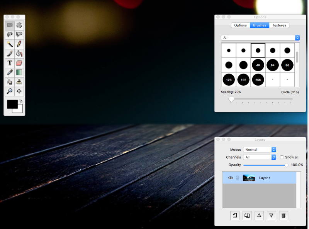Select the Layer 1 name label
Screen dimensions: 309x229
point(265,178)
